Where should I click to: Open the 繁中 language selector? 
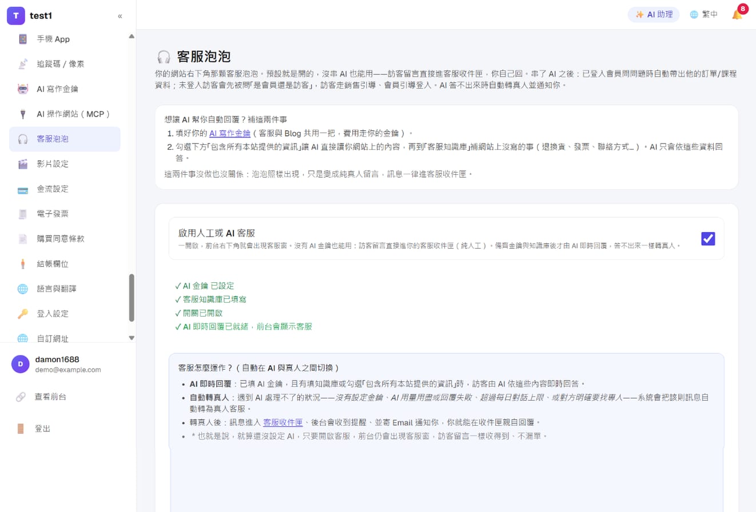point(704,15)
